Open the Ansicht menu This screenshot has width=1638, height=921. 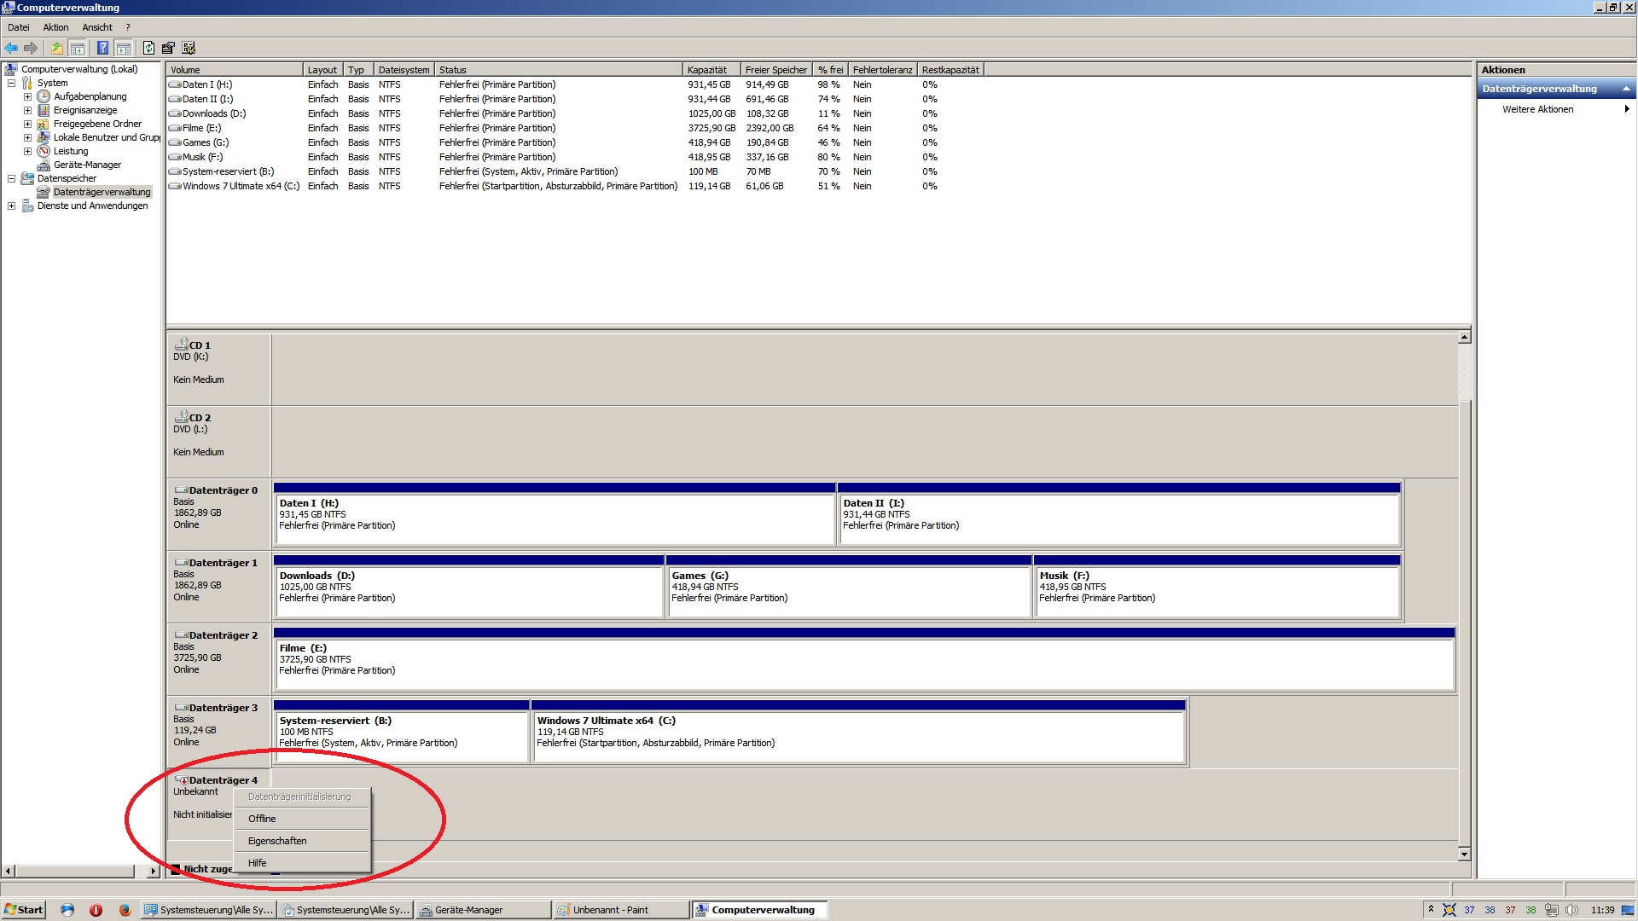(97, 27)
